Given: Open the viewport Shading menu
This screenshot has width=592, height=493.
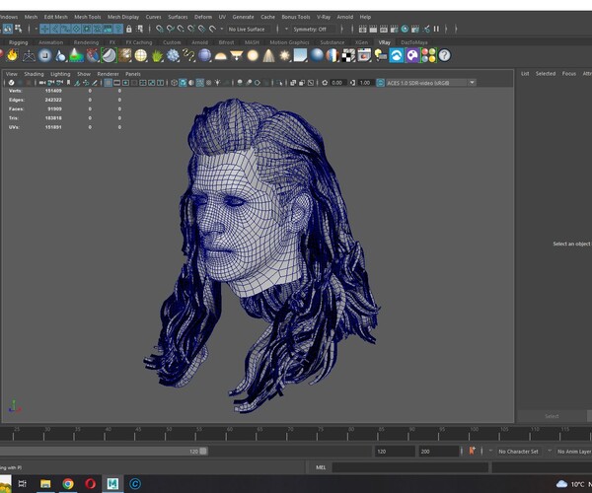Looking at the screenshot, I should tap(34, 74).
